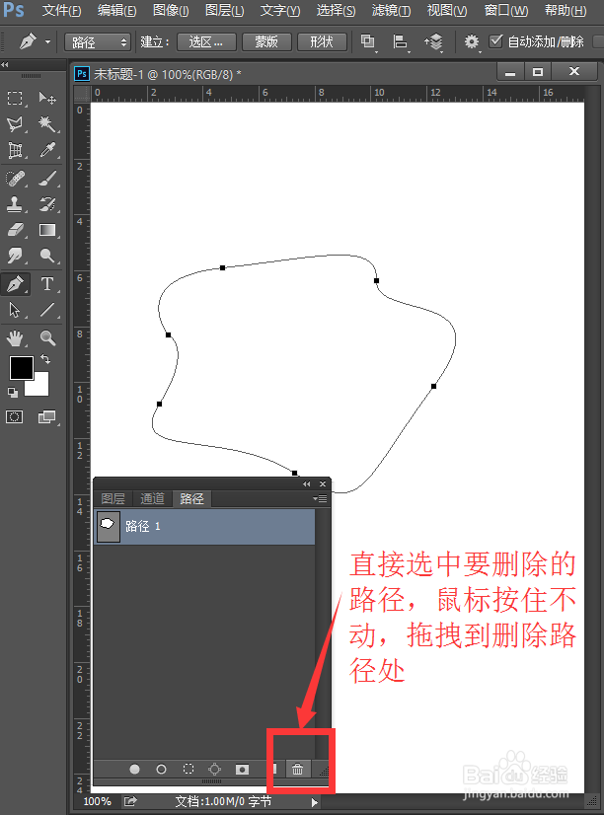Viewport: 604px width, 815px height.
Task: Click the 形状 button
Action: coord(322,41)
